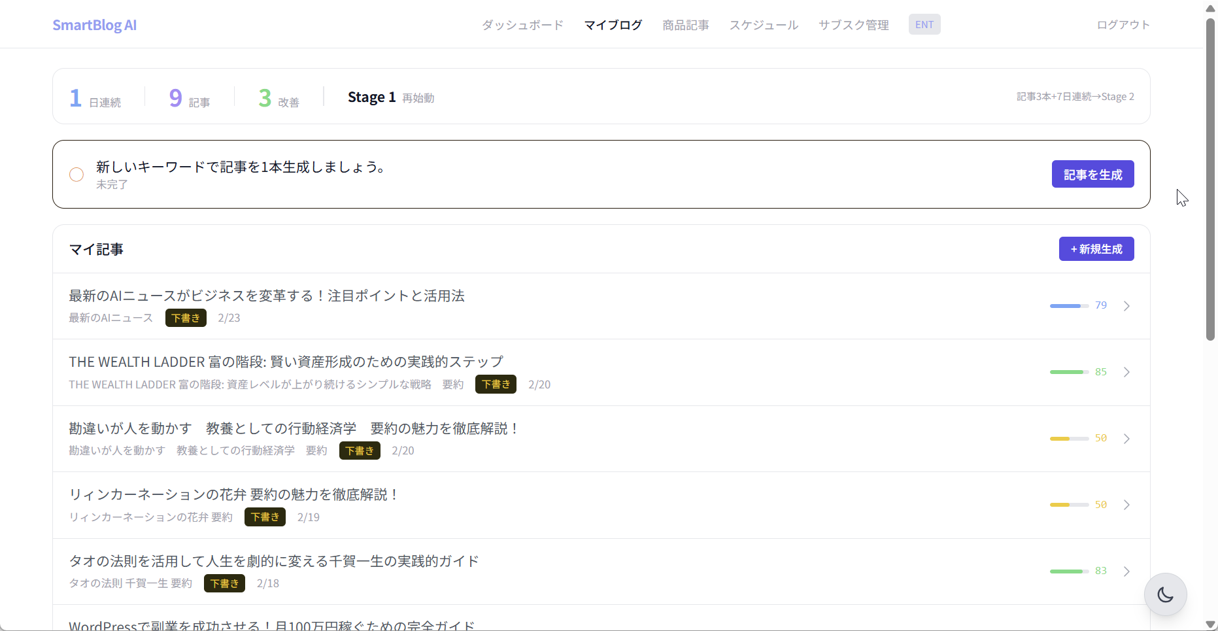The width and height of the screenshot is (1218, 631).
Task: Open the AIニュース article via its chevron
Action: (x=1126, y=306)
